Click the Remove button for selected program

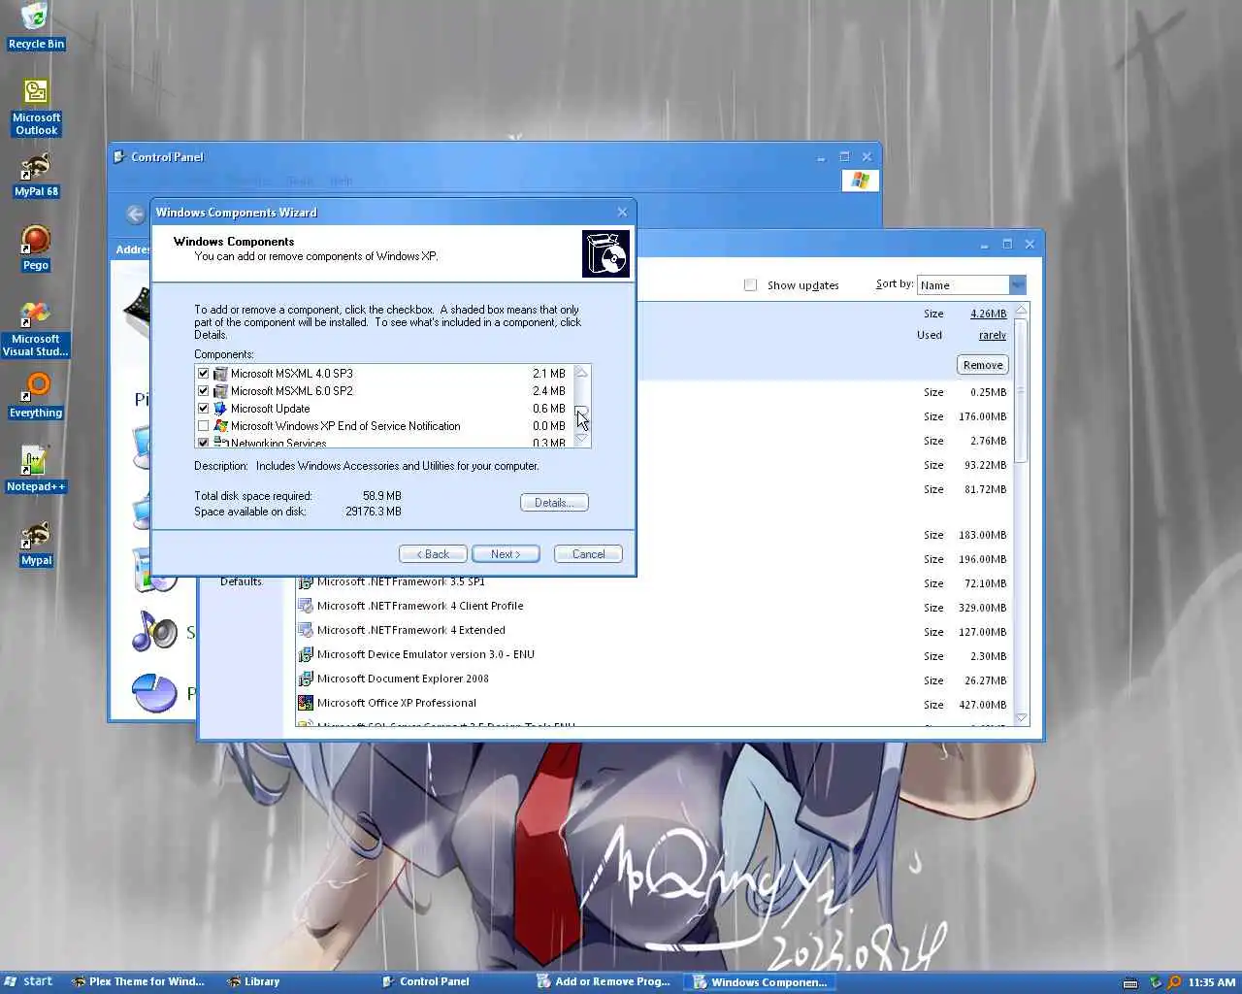coord(983,365)
